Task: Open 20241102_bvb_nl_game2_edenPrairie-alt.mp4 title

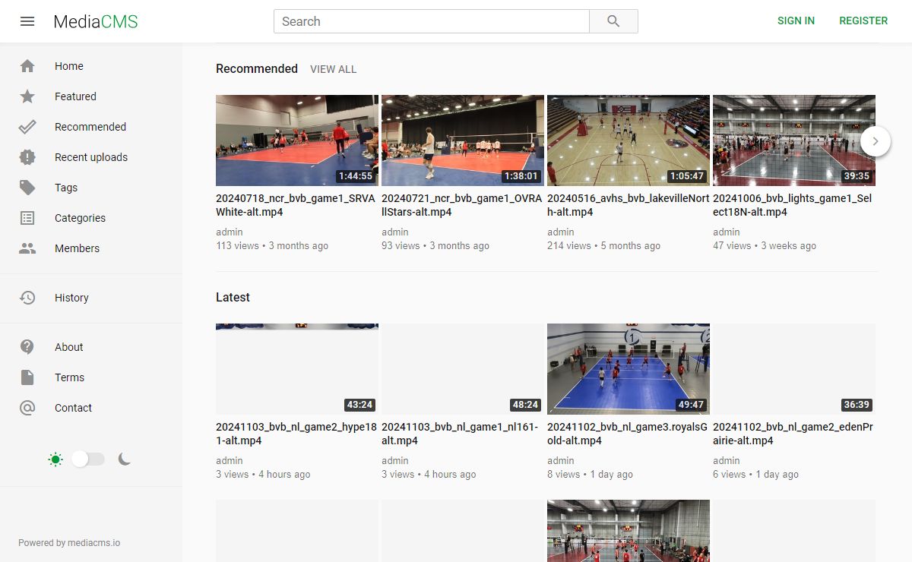Action: click(x=793, y=434)
